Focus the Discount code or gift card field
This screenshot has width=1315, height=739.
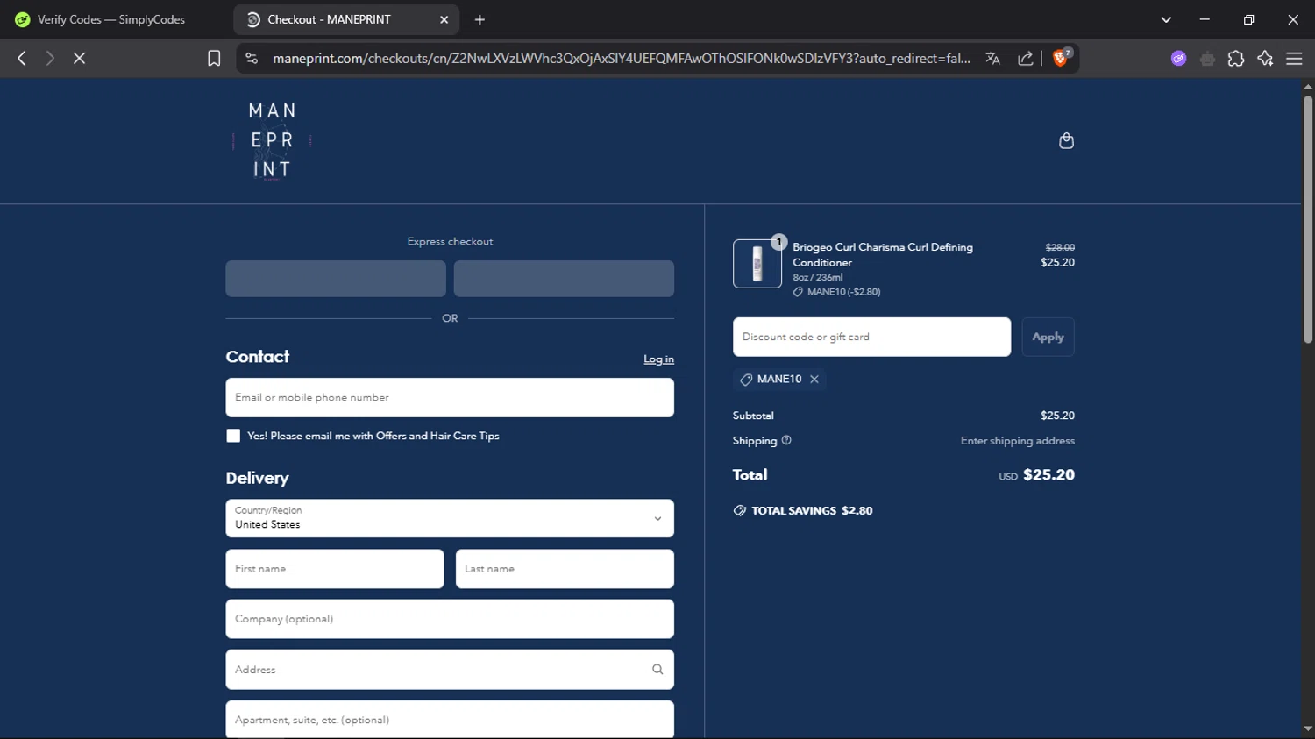(x=871, y=337)
